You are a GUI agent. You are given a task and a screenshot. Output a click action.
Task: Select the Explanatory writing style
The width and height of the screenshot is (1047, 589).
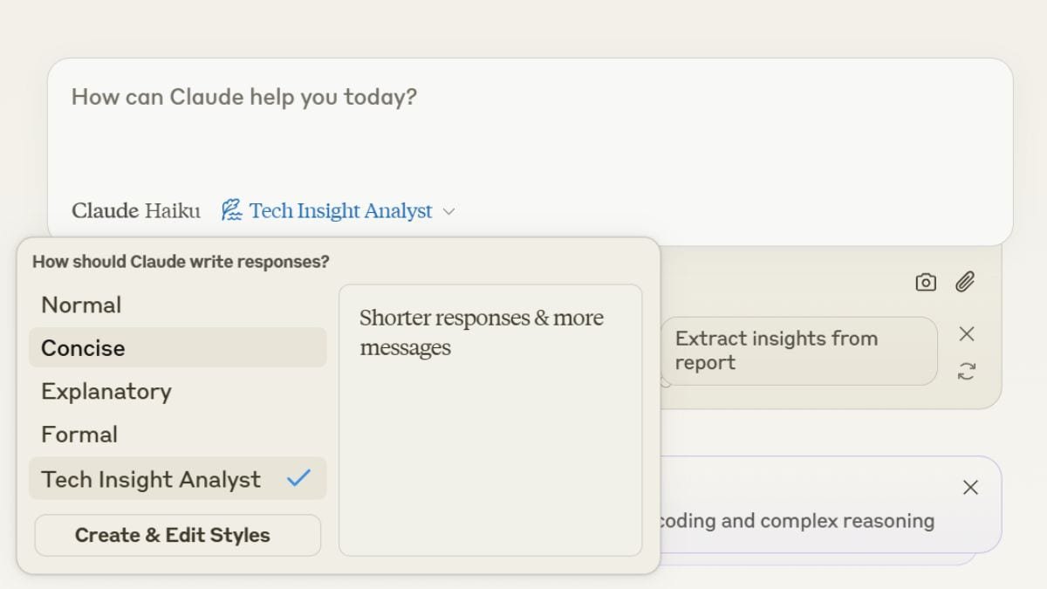click(178, 391)
